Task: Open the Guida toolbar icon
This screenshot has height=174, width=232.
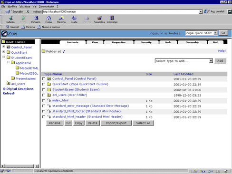Action: (x=74, y=18)
